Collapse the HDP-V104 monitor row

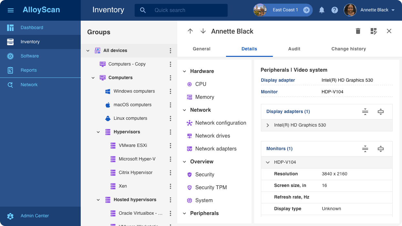[268, 162]
